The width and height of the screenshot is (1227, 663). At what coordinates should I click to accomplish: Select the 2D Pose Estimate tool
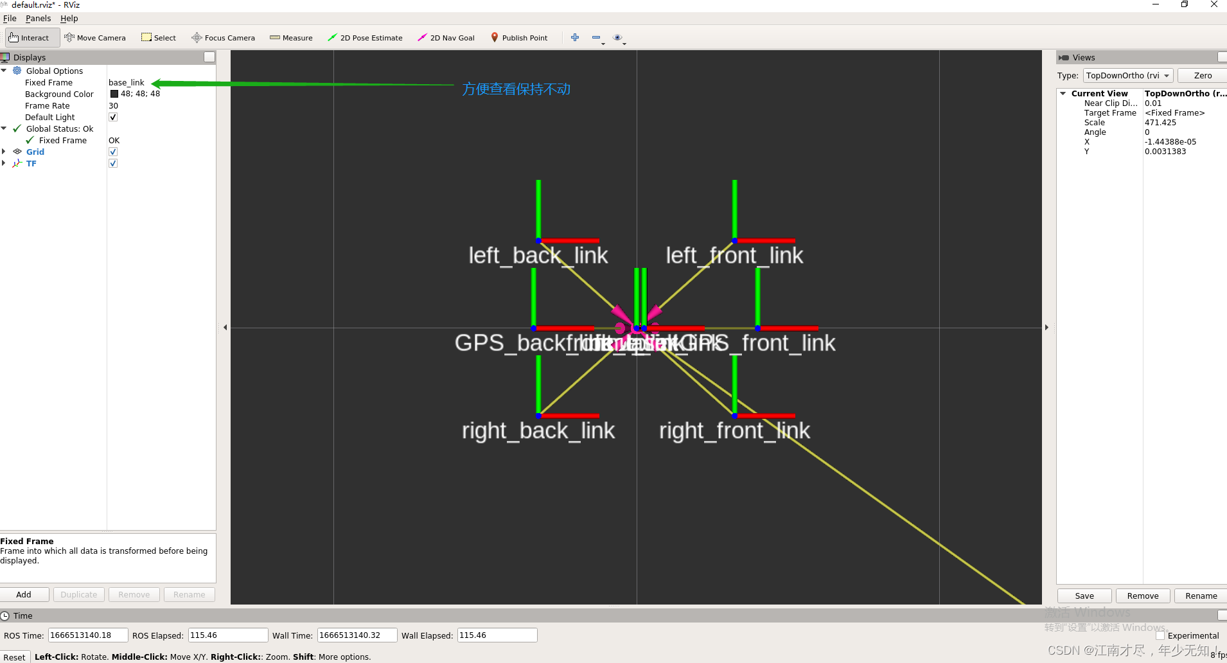(365, 38)
